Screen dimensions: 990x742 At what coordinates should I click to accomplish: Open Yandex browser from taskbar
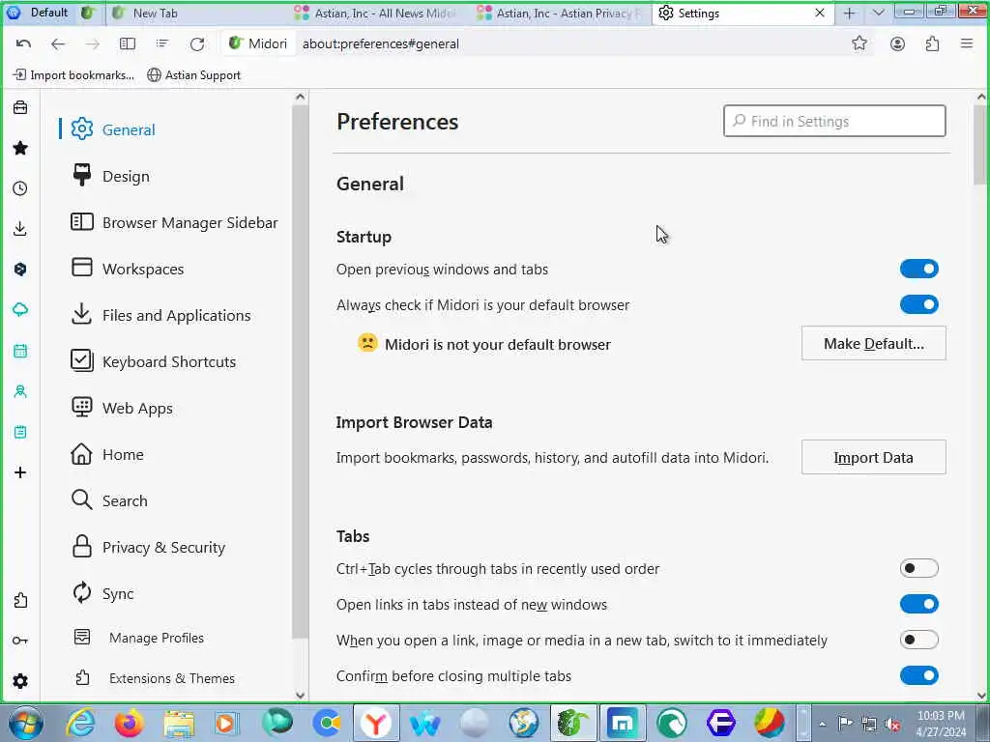coord(376,723)
